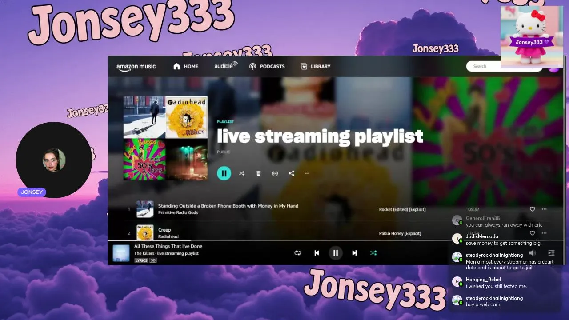Screen dimensions: 569x320
Task: Open artist Radiohead under Creep
Action: point(168,237)
